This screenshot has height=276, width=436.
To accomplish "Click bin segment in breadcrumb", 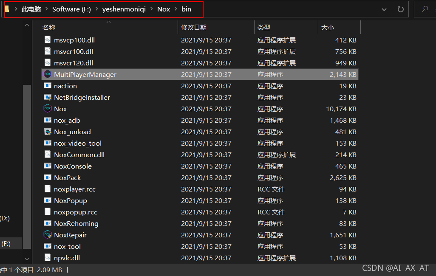I will coord(186,9).
